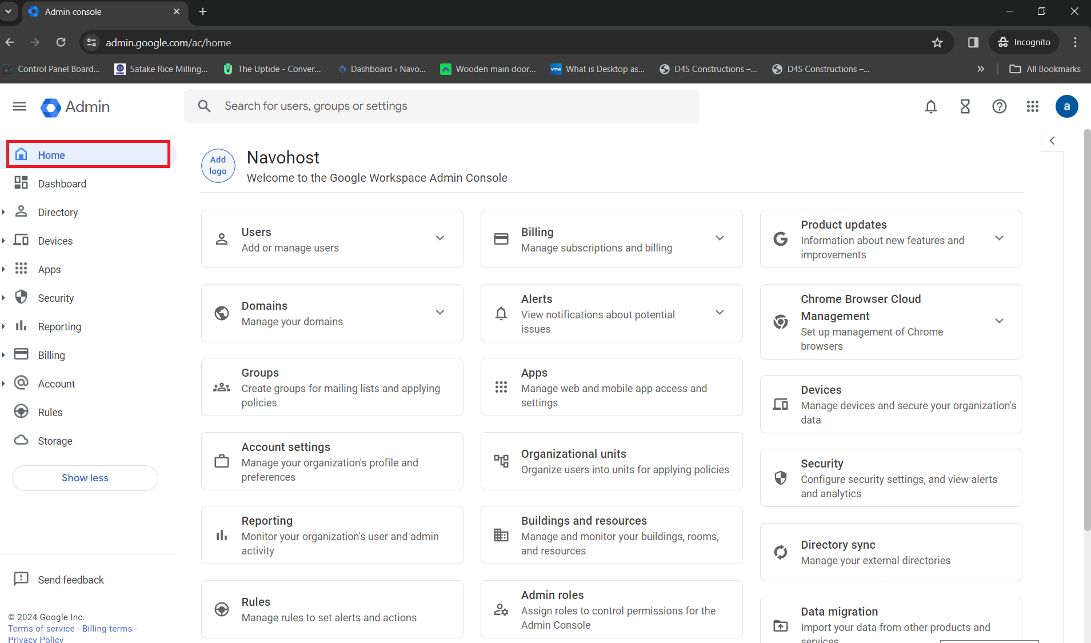
Task: Click the Users card person icon
Action: coord(222,239)
